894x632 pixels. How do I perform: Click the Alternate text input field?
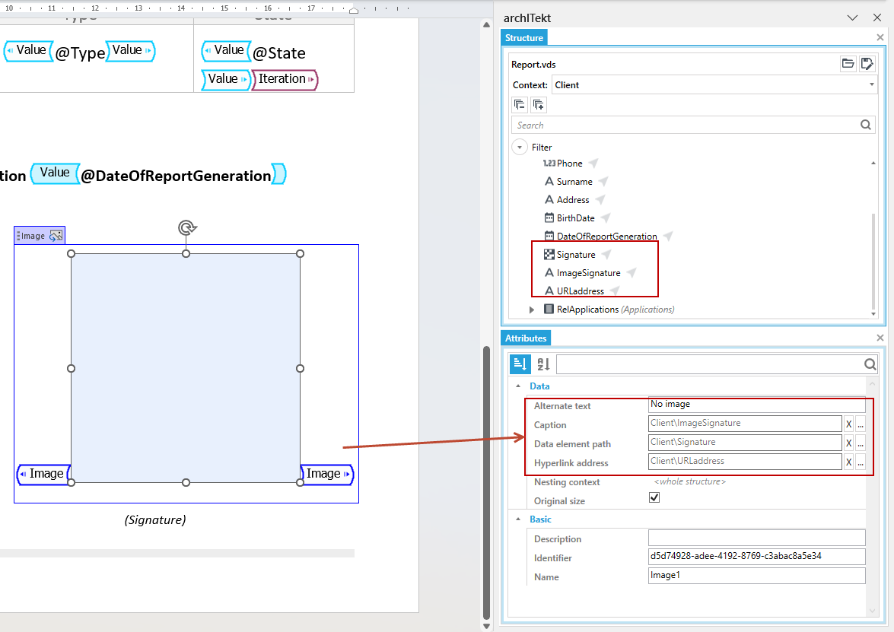[756, 404]
